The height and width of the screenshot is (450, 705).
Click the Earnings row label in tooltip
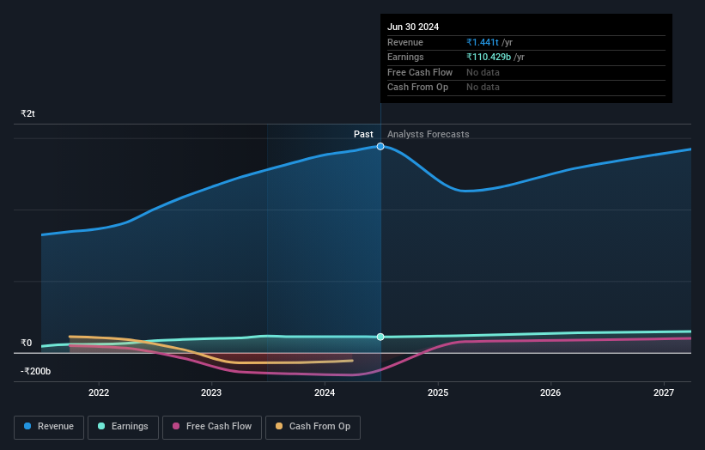(405, 57)
